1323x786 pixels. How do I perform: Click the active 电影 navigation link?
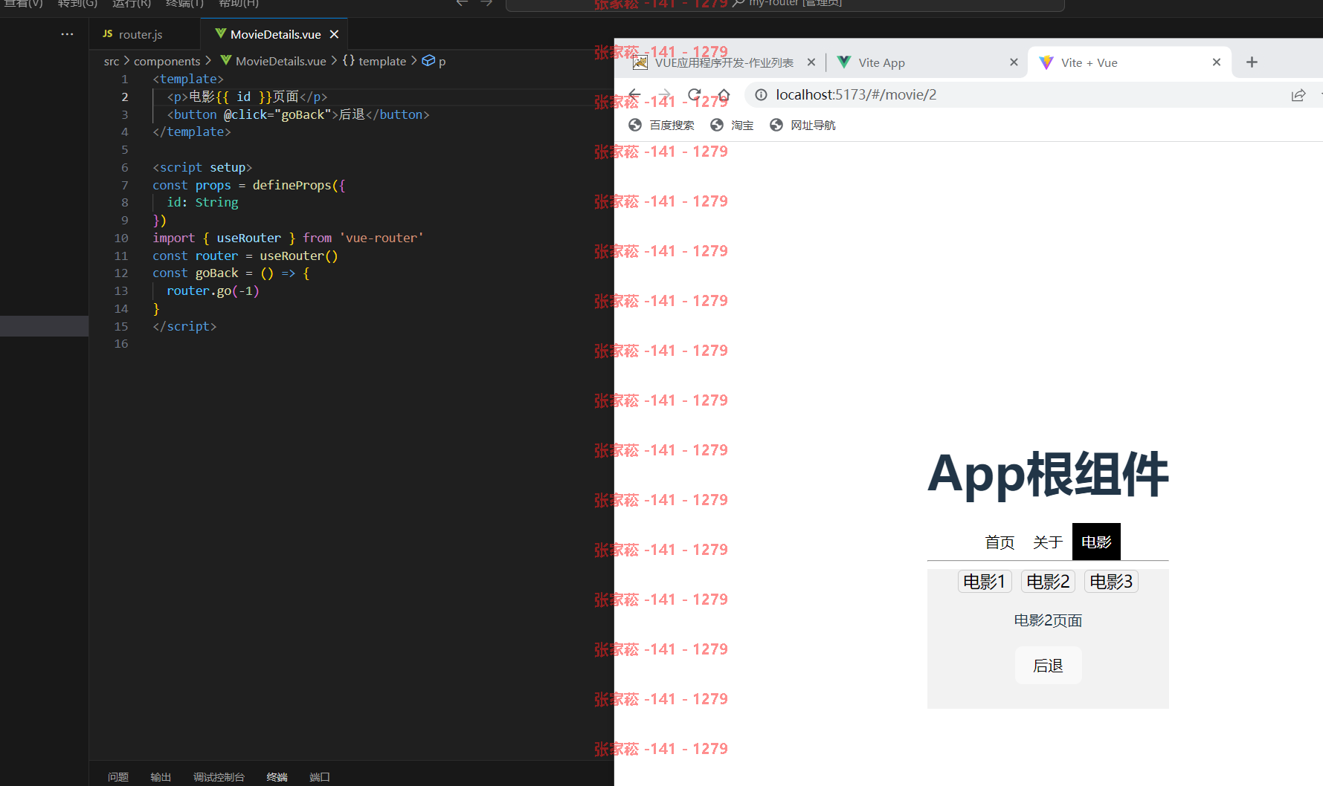(x=1096, y=542)
